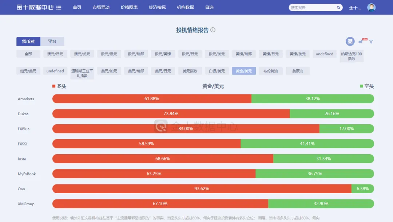Select the 欧元/澳元 pair
Screen dimensions: 393x222
[x=109, y=54]
